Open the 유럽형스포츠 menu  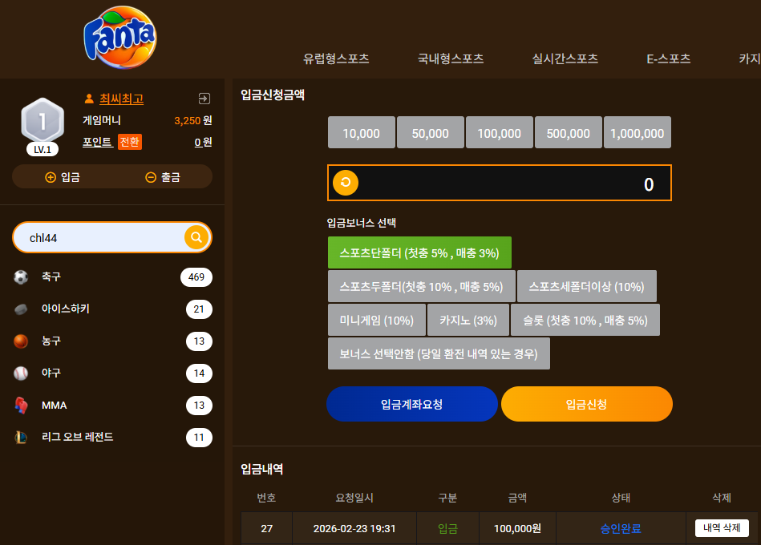336,59
